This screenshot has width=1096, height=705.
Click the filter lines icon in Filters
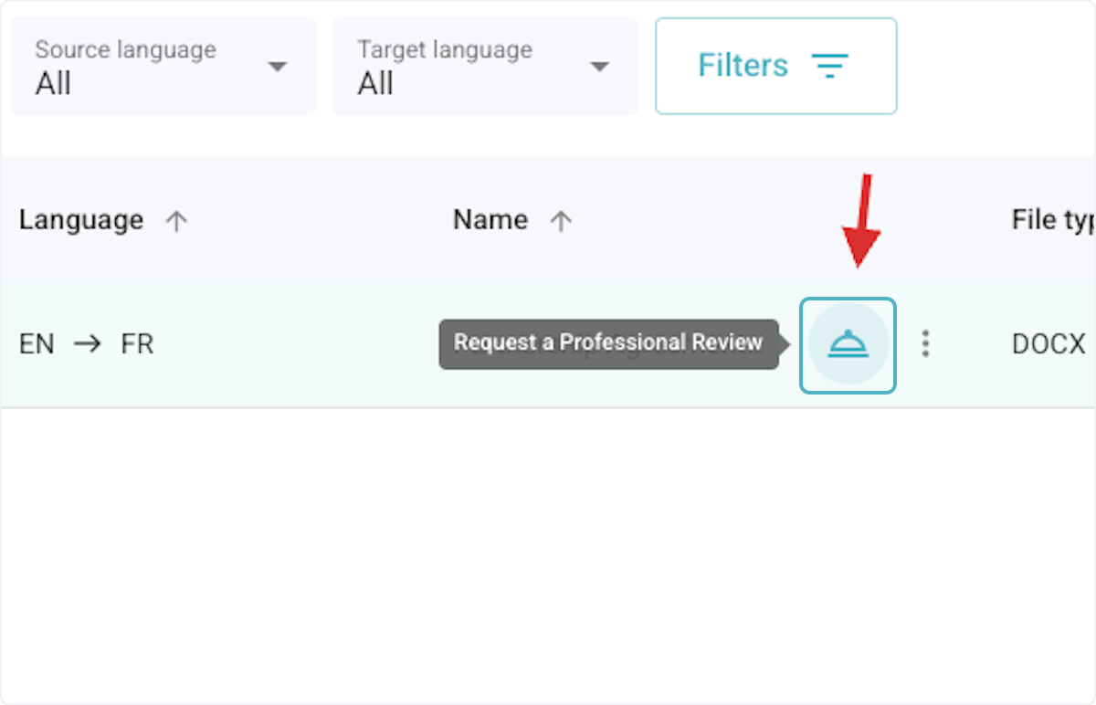pyautogui.click(x=830, y=66)
